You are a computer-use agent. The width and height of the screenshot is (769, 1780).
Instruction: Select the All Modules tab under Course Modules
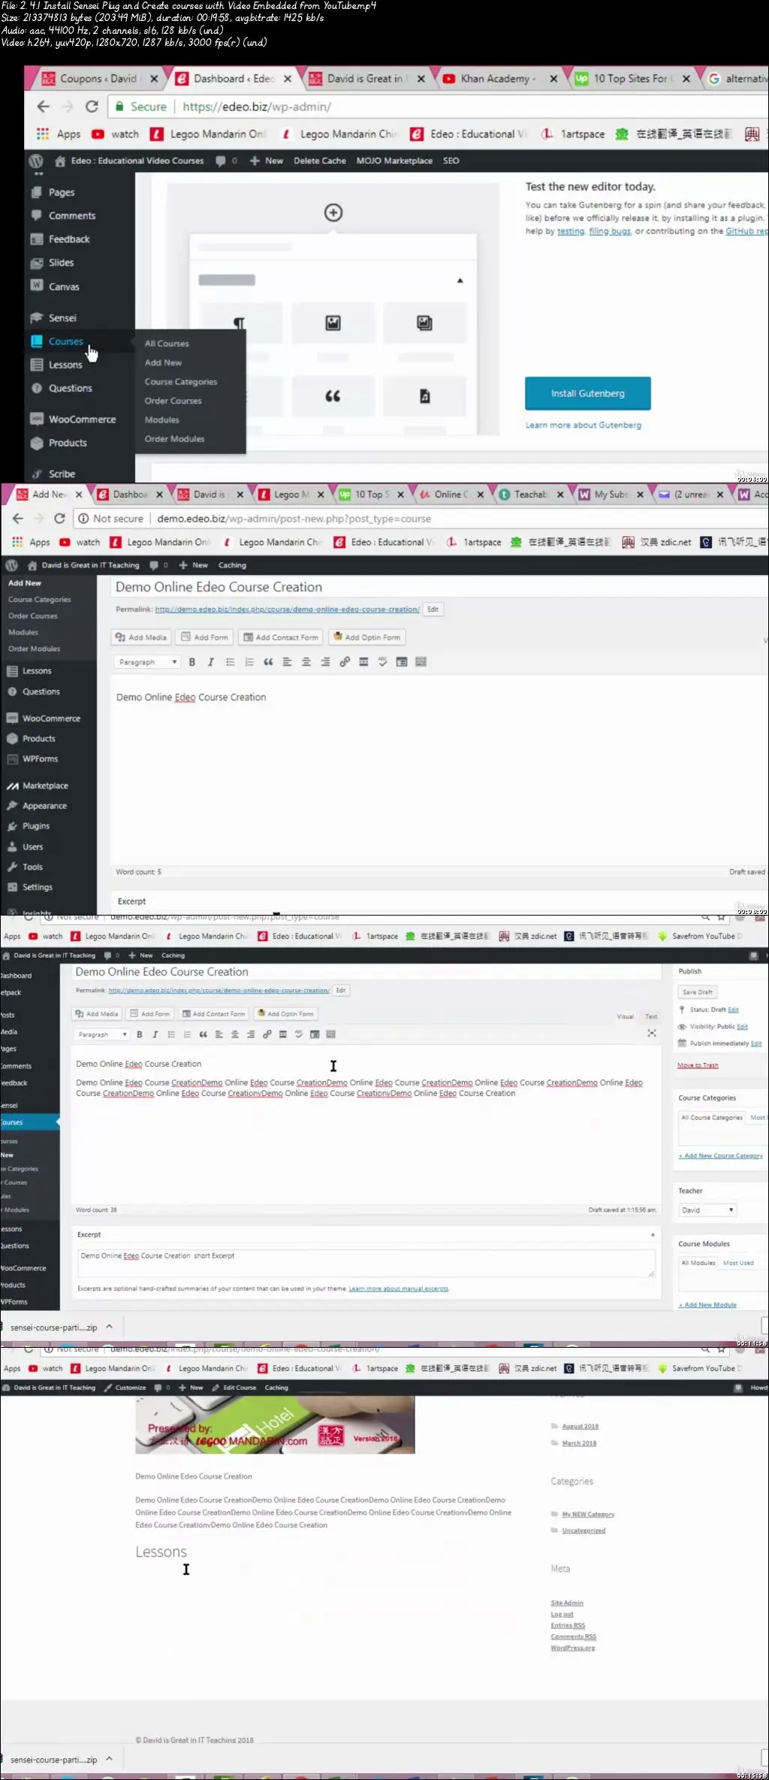click(698, 1264)
